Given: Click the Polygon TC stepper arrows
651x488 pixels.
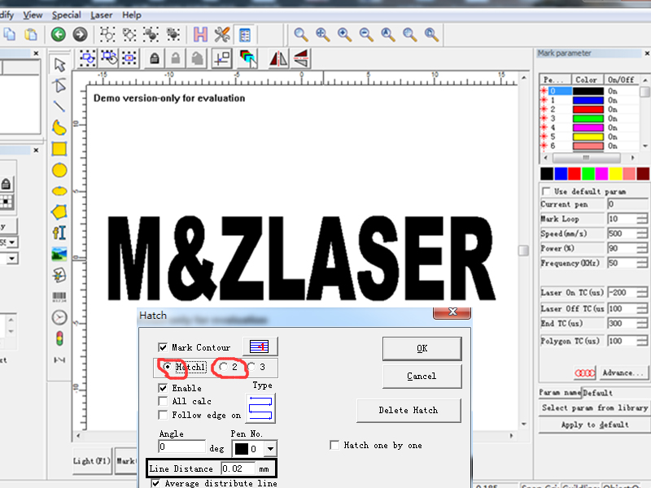Looking at the screenshot, I should coord(642,341).
